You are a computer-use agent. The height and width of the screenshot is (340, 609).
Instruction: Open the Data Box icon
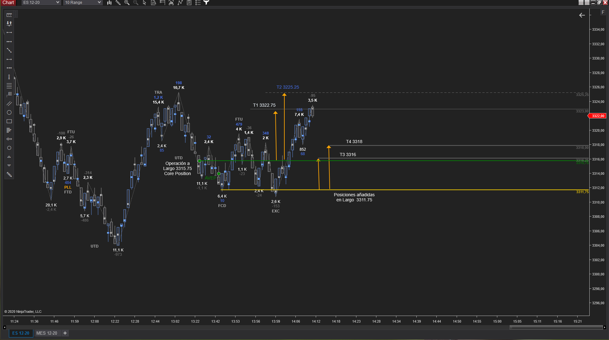[154, 3]
